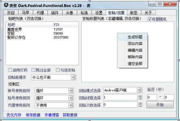Open the 获取更新 link

click(70, 115)
